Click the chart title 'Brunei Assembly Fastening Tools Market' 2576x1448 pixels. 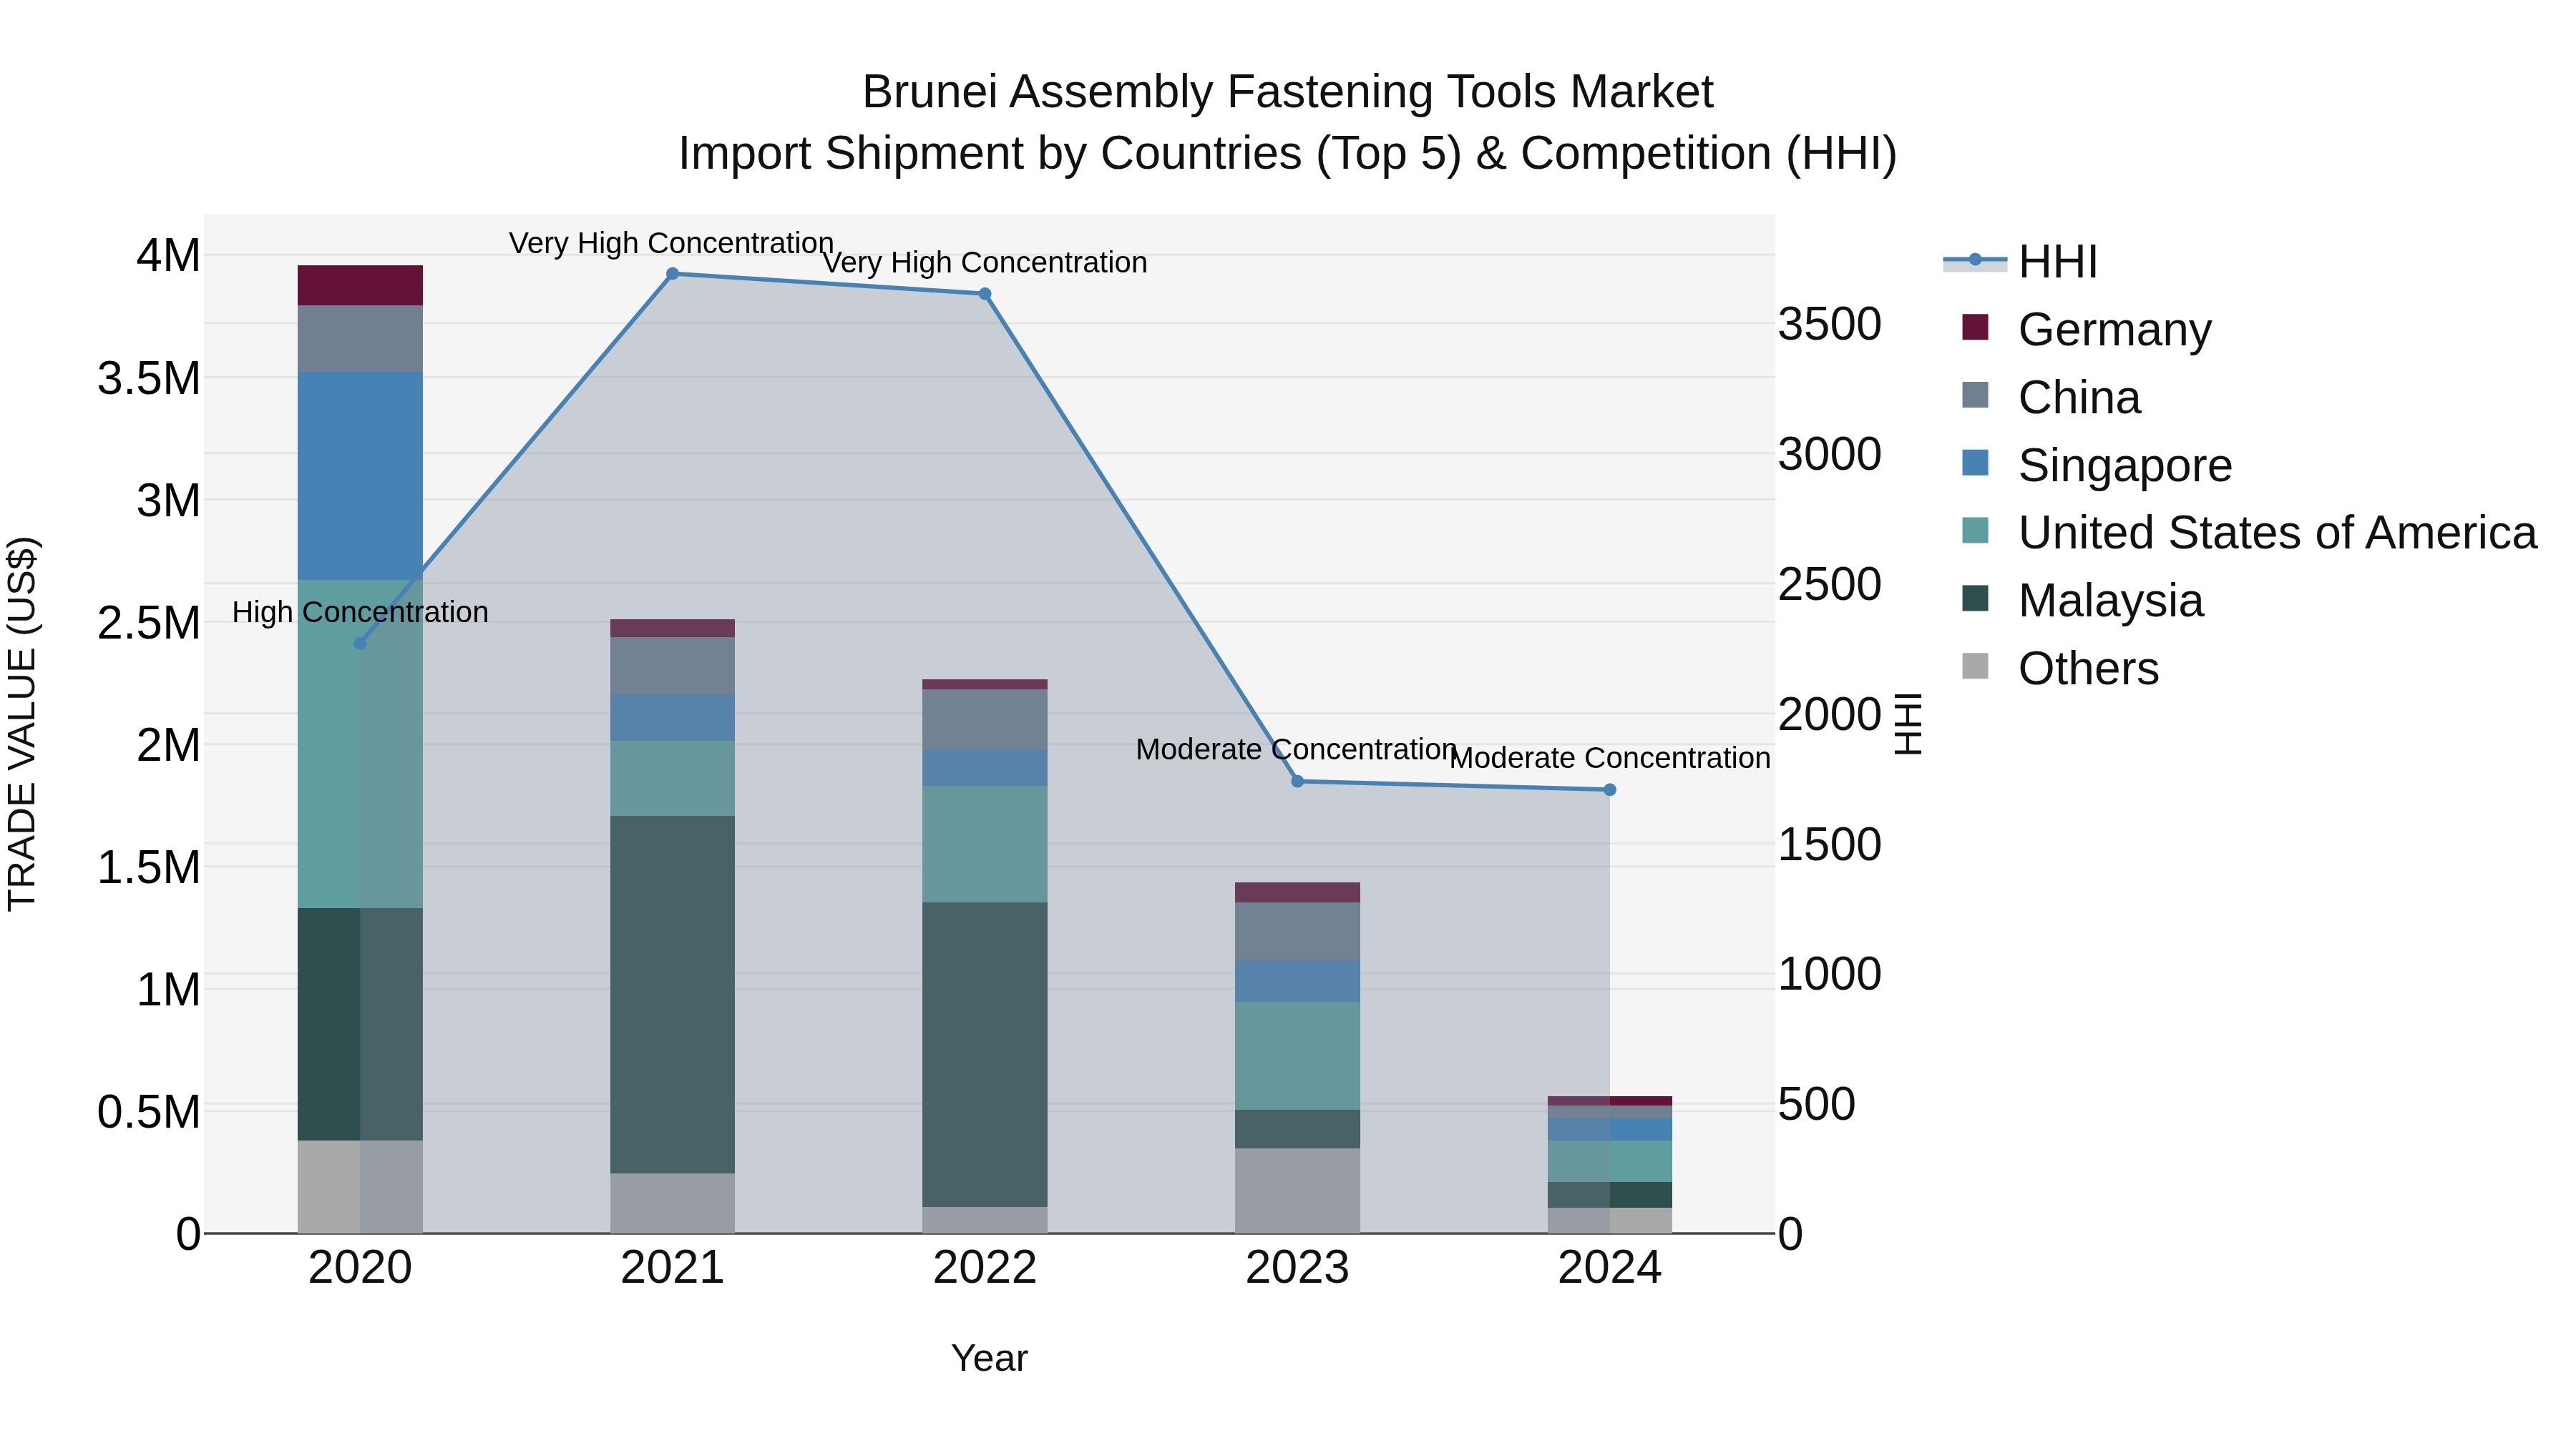pos(1288,92)
